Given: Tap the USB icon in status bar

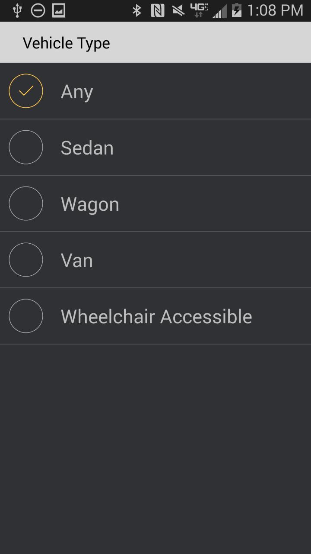Looking at the screenshot, I should tap(17, 10).
